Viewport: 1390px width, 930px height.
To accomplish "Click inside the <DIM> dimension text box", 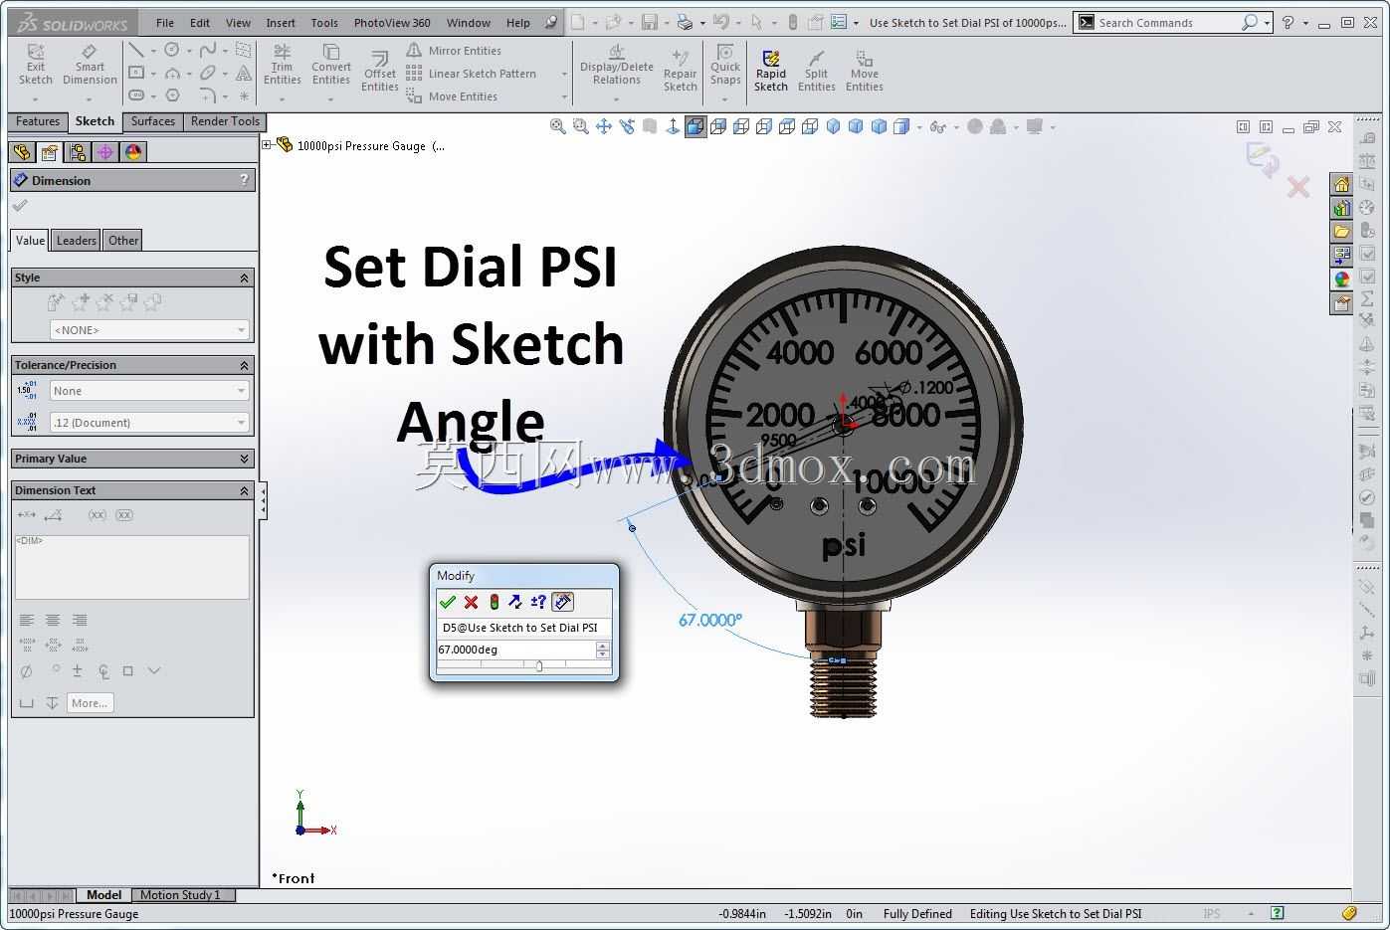I will (132, 567).
